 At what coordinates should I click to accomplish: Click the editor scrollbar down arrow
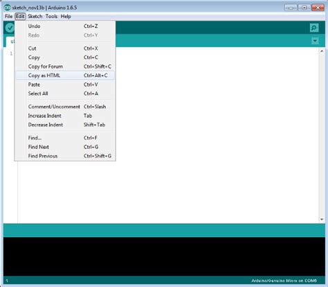(322, 219)
